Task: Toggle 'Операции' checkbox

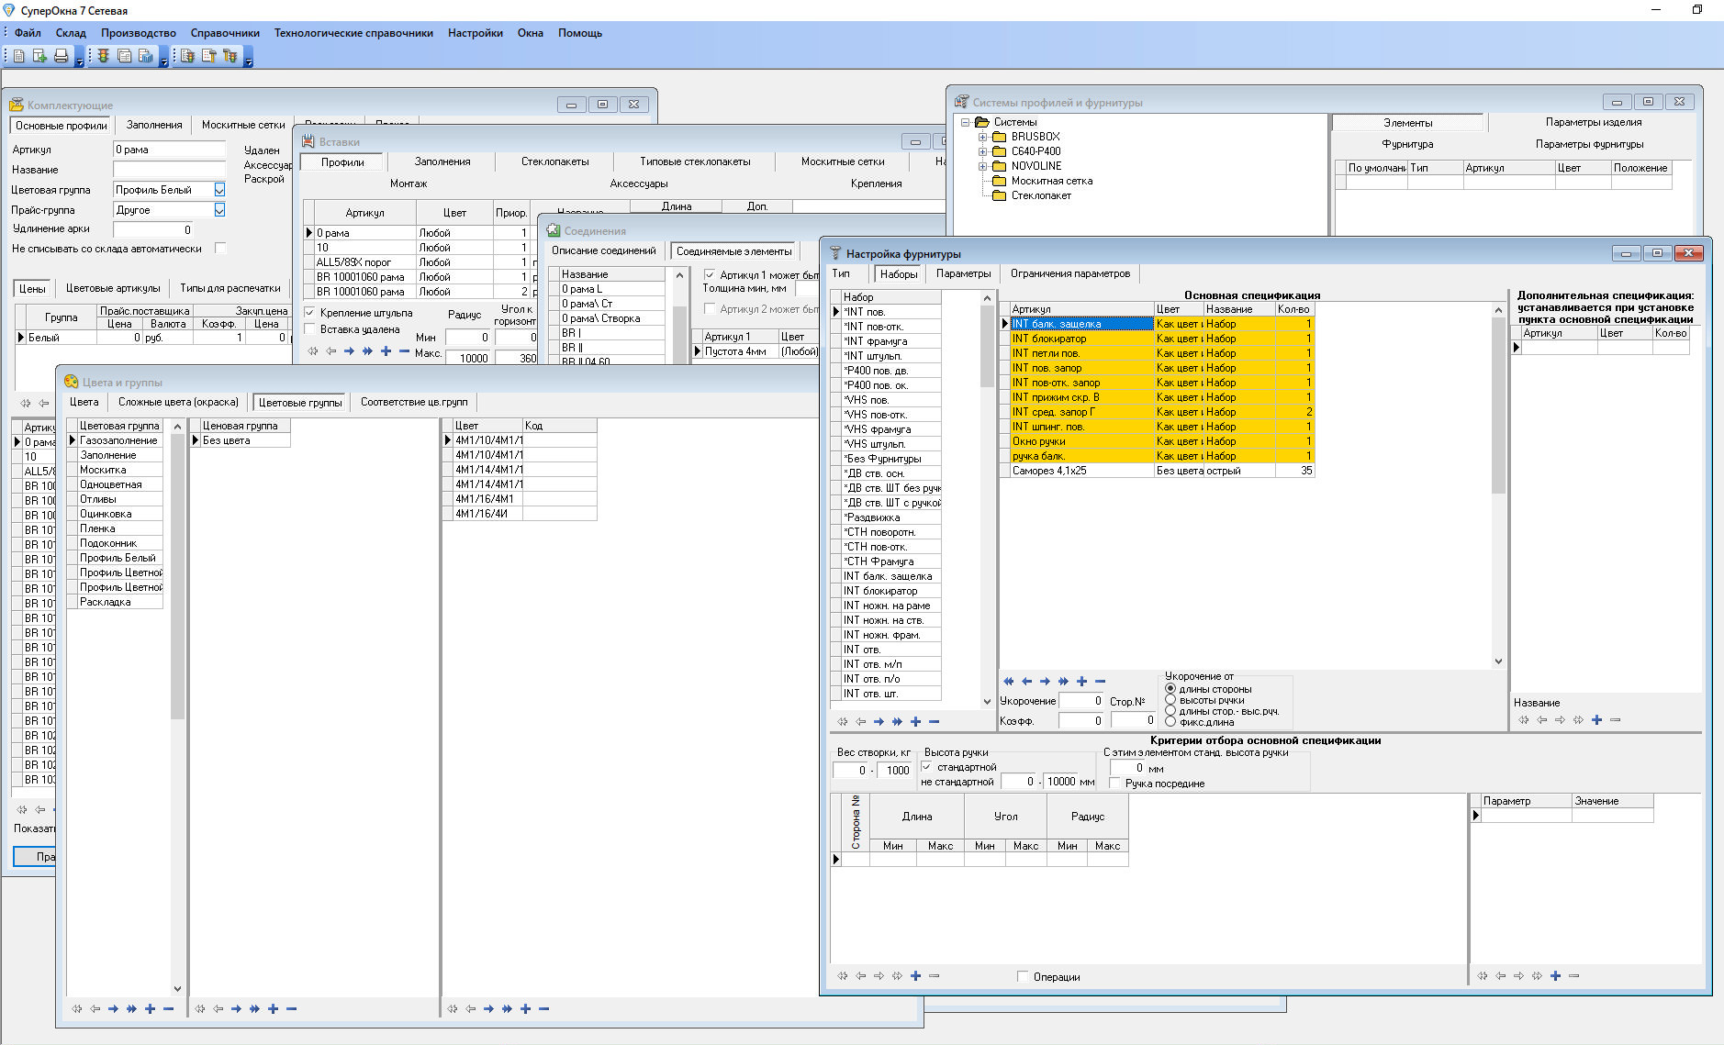Action: (1023, 977)
